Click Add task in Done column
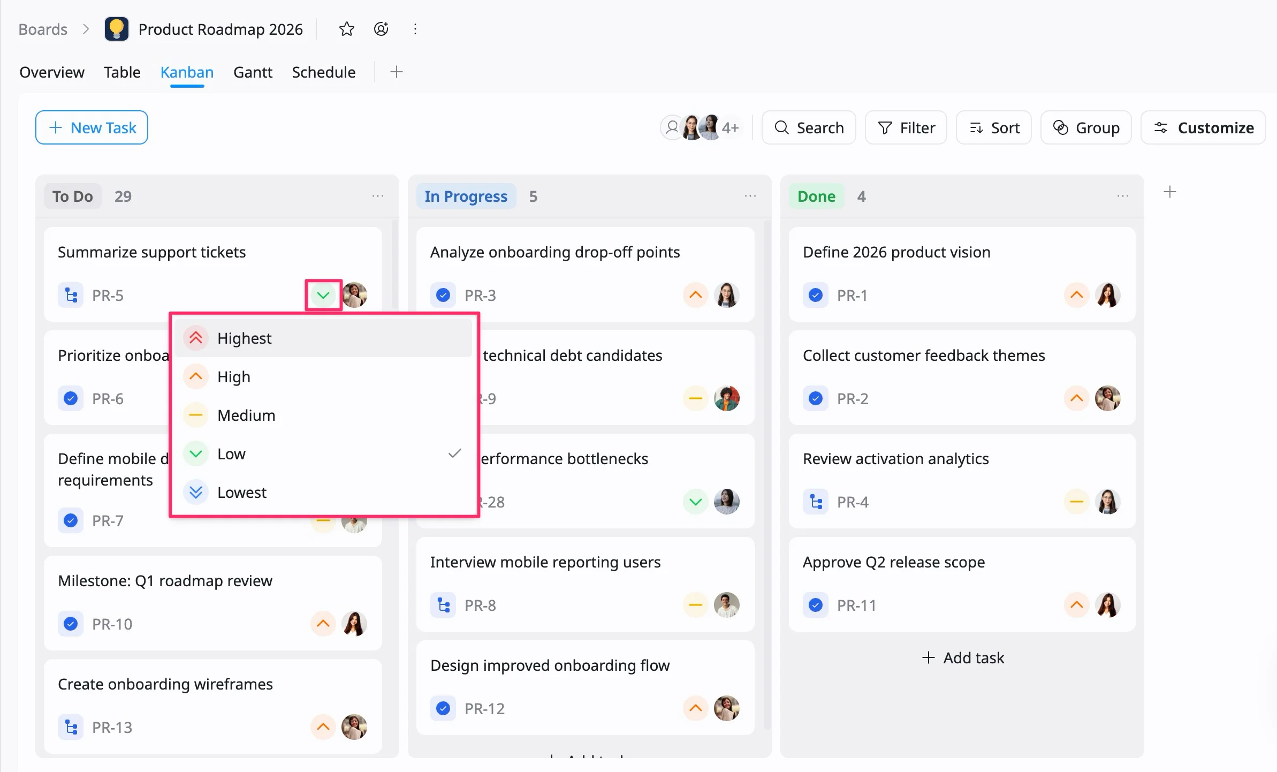Viewport: 1277px width, 772px height. (963, 657)
